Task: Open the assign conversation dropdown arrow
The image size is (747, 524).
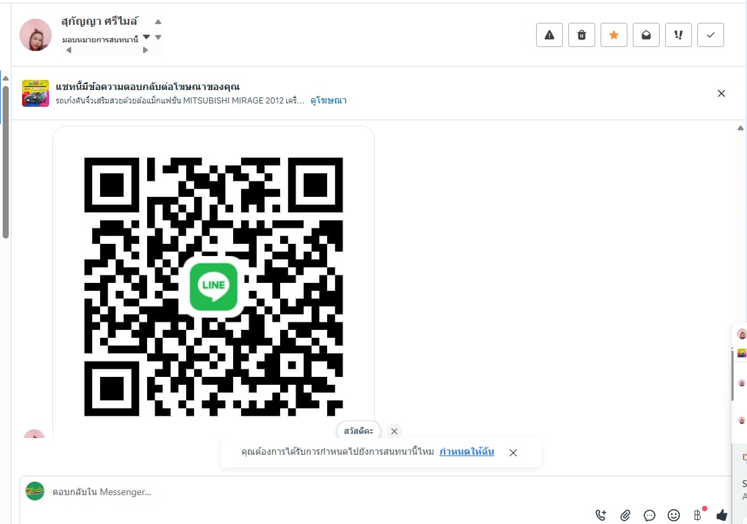Action: 146,37
